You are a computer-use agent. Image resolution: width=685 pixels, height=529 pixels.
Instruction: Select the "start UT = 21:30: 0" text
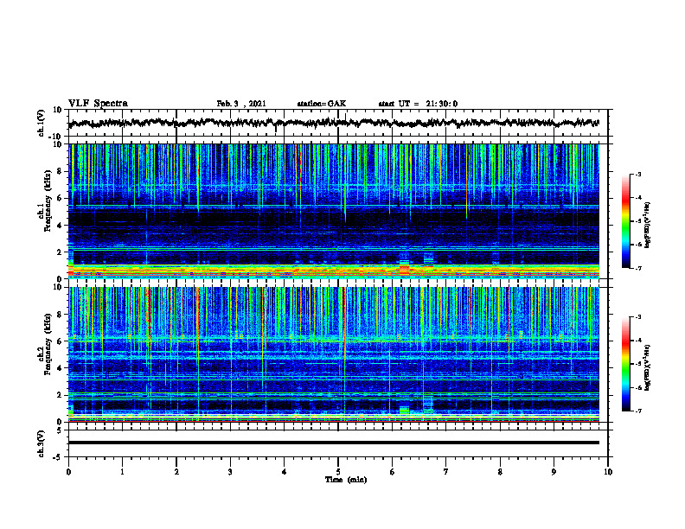(x=418, y=104)
